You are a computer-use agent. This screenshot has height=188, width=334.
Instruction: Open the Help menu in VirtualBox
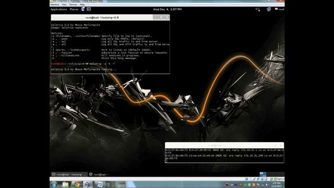(82, 5)
